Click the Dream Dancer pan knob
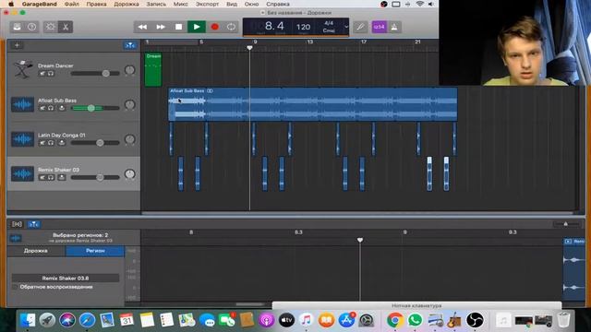 pyautogui.click(x=129, y=70)
